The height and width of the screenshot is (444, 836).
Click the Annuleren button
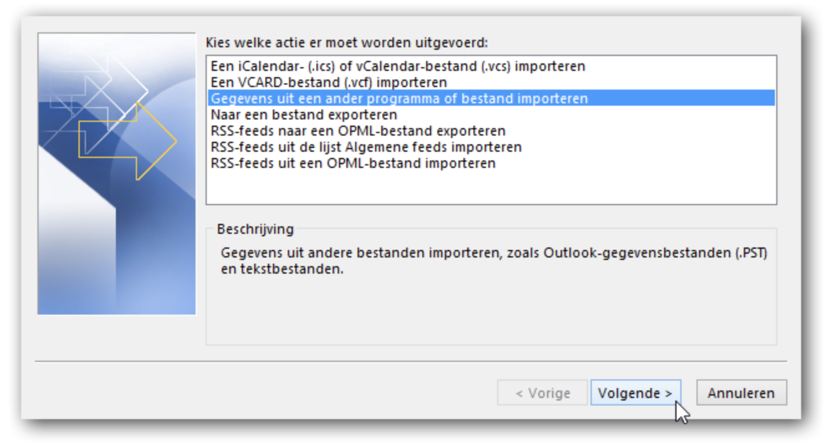coord(741,393)
